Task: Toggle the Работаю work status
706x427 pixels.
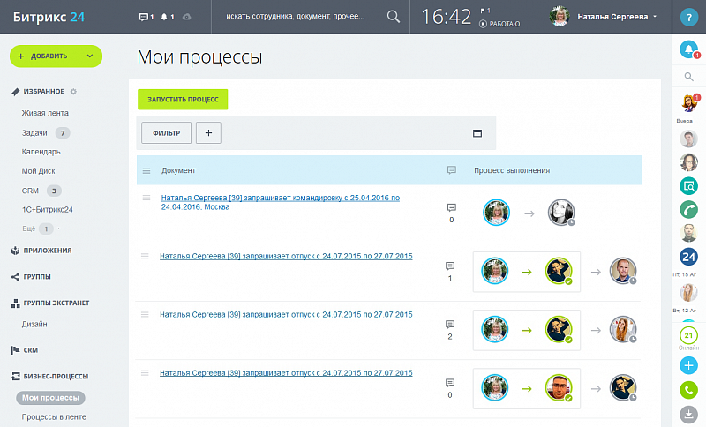Action: tap(499, 24)
